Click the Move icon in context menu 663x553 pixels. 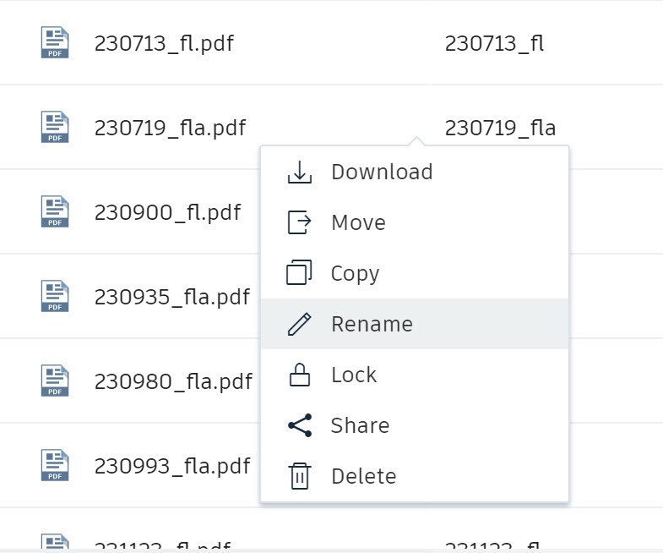[x=299, y=222]
